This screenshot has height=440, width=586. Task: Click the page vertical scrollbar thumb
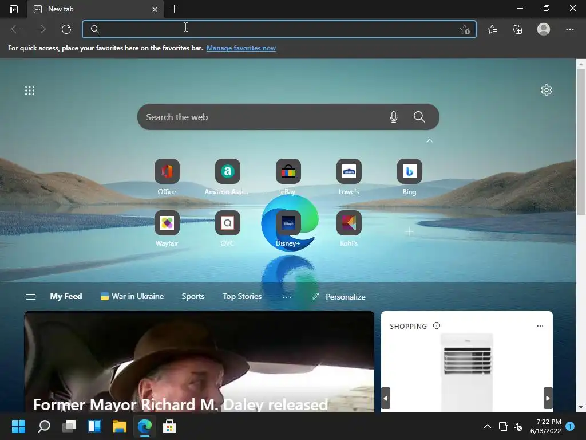click(x=581, y=142)
